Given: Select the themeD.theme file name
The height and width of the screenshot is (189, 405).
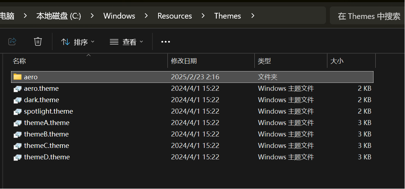Looking at the screenshot, I should 47,157.
